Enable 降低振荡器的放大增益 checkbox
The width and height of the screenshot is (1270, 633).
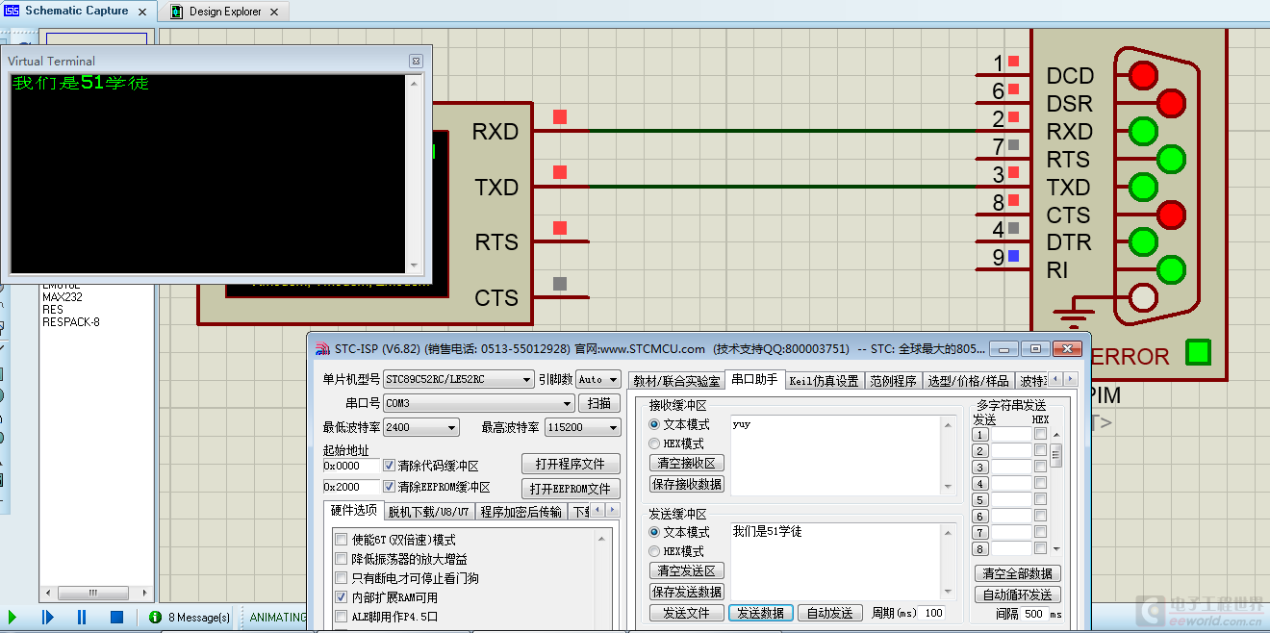[341, 559]
